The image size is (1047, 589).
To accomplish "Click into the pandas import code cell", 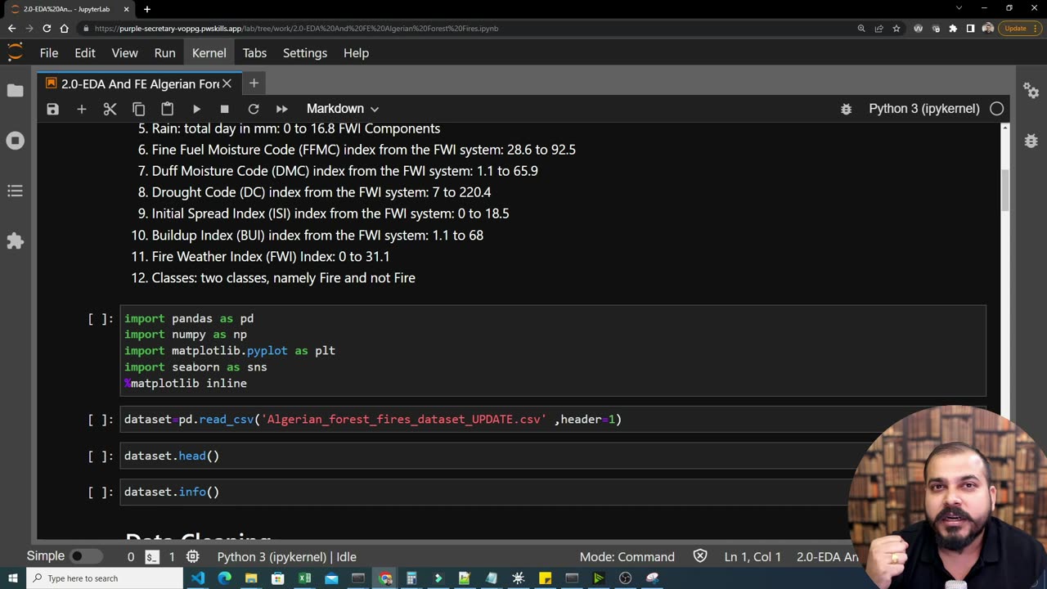I will point(553,351).
